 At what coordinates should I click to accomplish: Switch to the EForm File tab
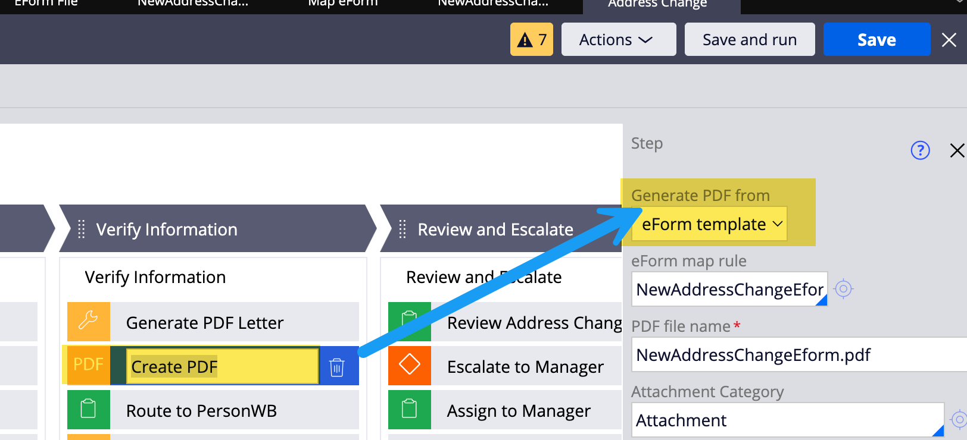pos(46,4)
